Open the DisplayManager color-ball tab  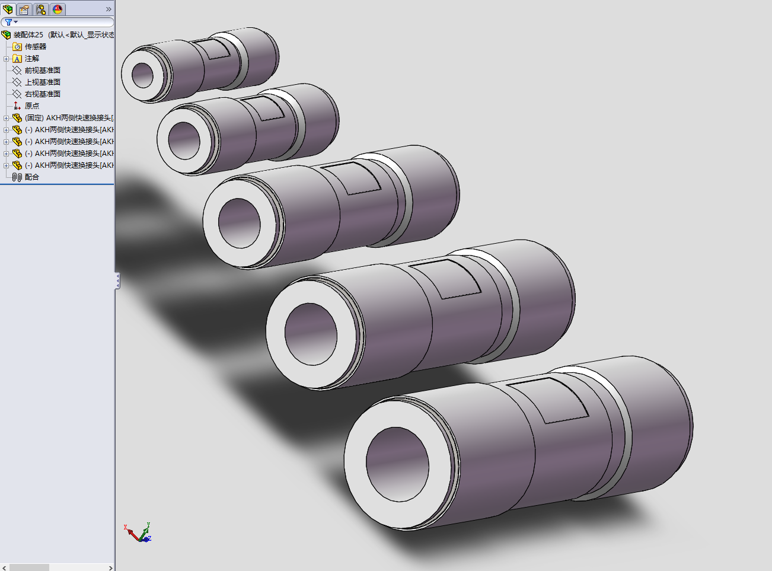point(58,9)
